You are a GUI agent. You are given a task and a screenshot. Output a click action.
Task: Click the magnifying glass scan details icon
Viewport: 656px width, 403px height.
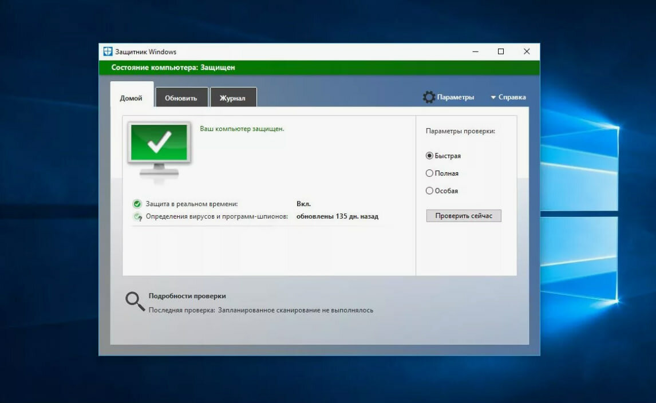pyautogui.click(x=135, y=301)
